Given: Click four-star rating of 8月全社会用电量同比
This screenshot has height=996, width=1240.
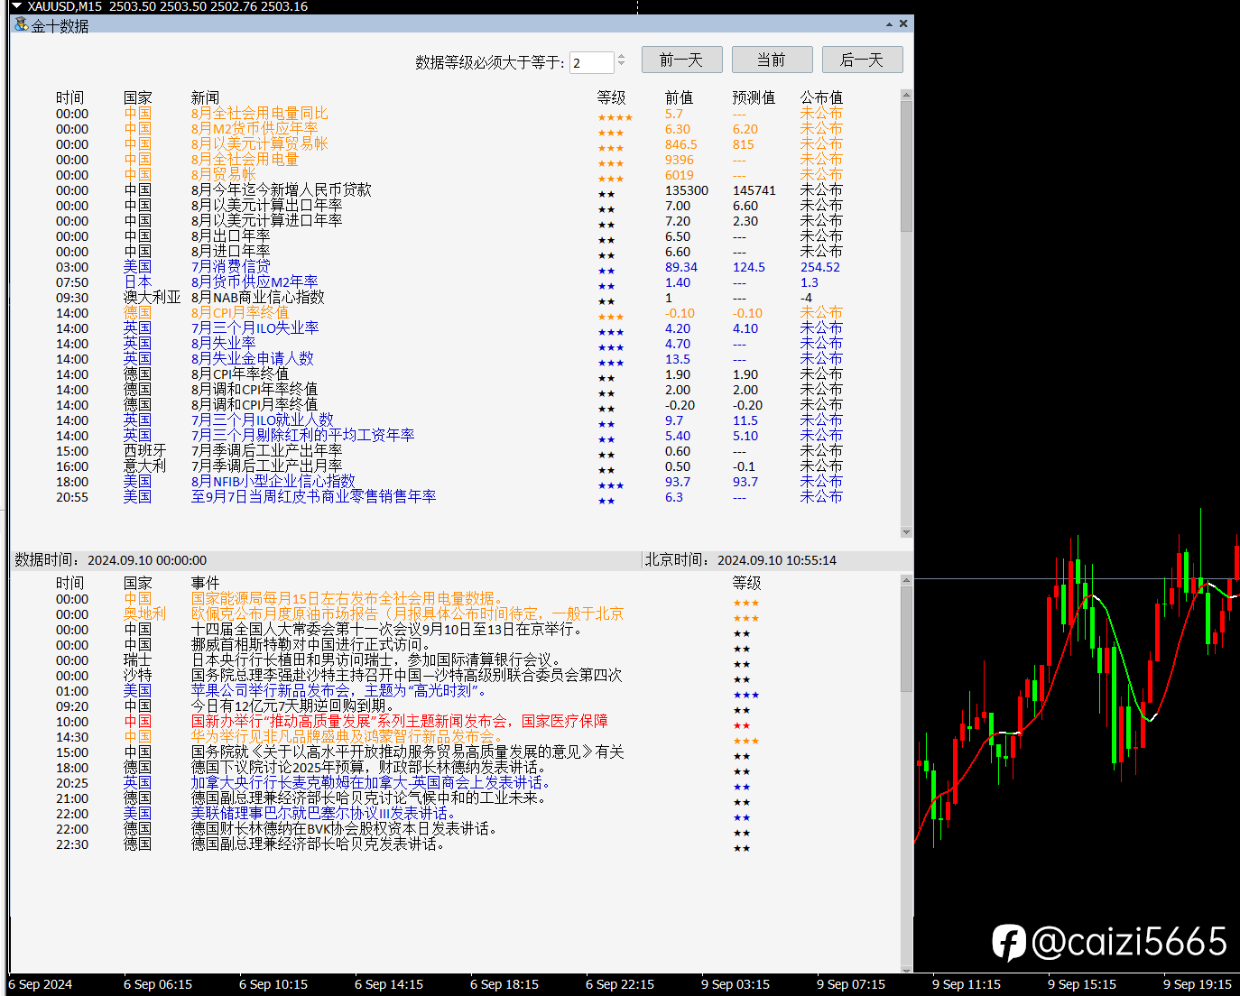Looking at the screenshot, I should 615,118.
